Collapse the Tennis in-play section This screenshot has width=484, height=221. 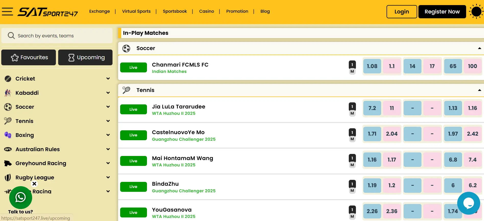[479, 90]
